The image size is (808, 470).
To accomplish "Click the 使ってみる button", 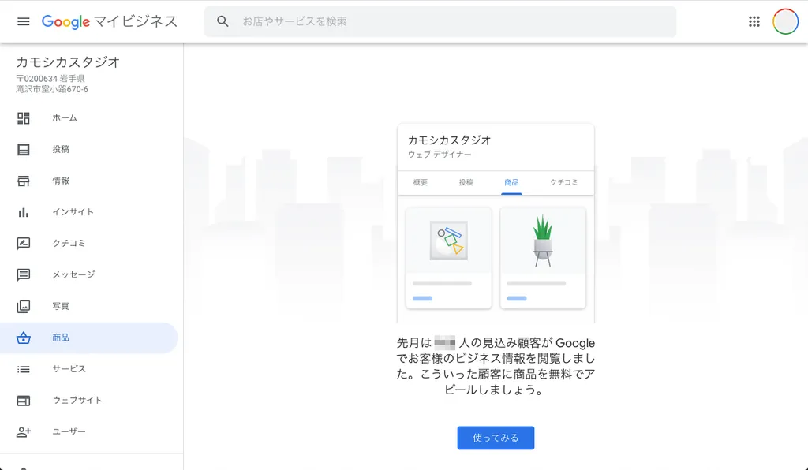I will (496, 438).
